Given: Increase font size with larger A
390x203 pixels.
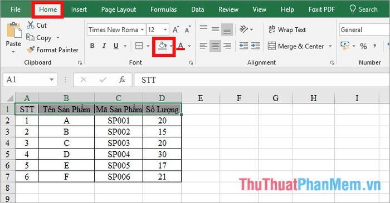Looking at the screenshot, I should click(x=176, y=30).
